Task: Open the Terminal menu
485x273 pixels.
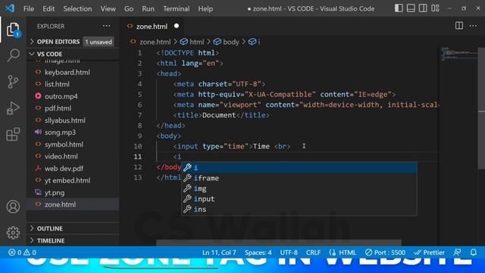Action: pos(177,8)
